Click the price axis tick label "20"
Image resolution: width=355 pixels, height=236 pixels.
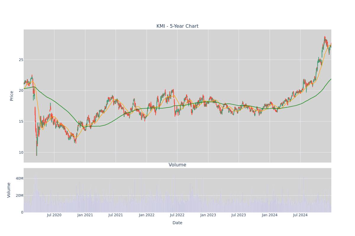[21, 91]
